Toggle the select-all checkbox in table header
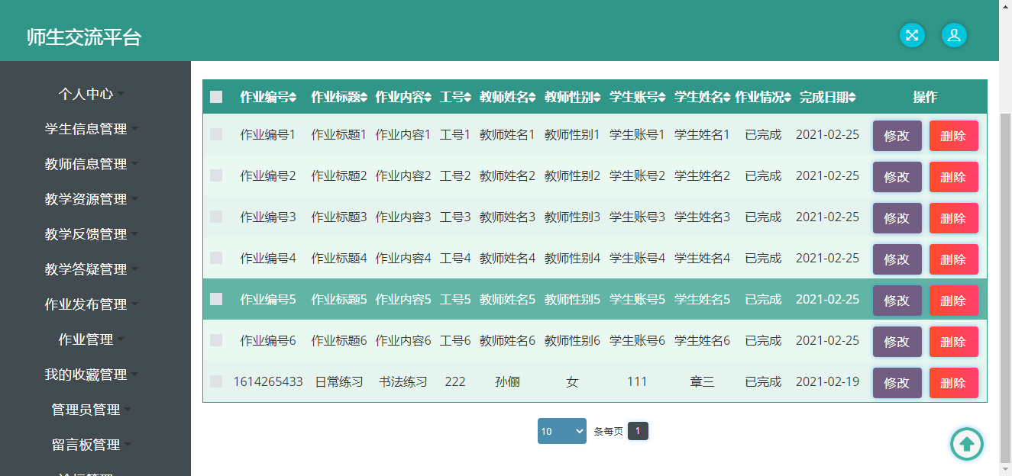This screenshot has width=1012, height=476. (216, 97)
